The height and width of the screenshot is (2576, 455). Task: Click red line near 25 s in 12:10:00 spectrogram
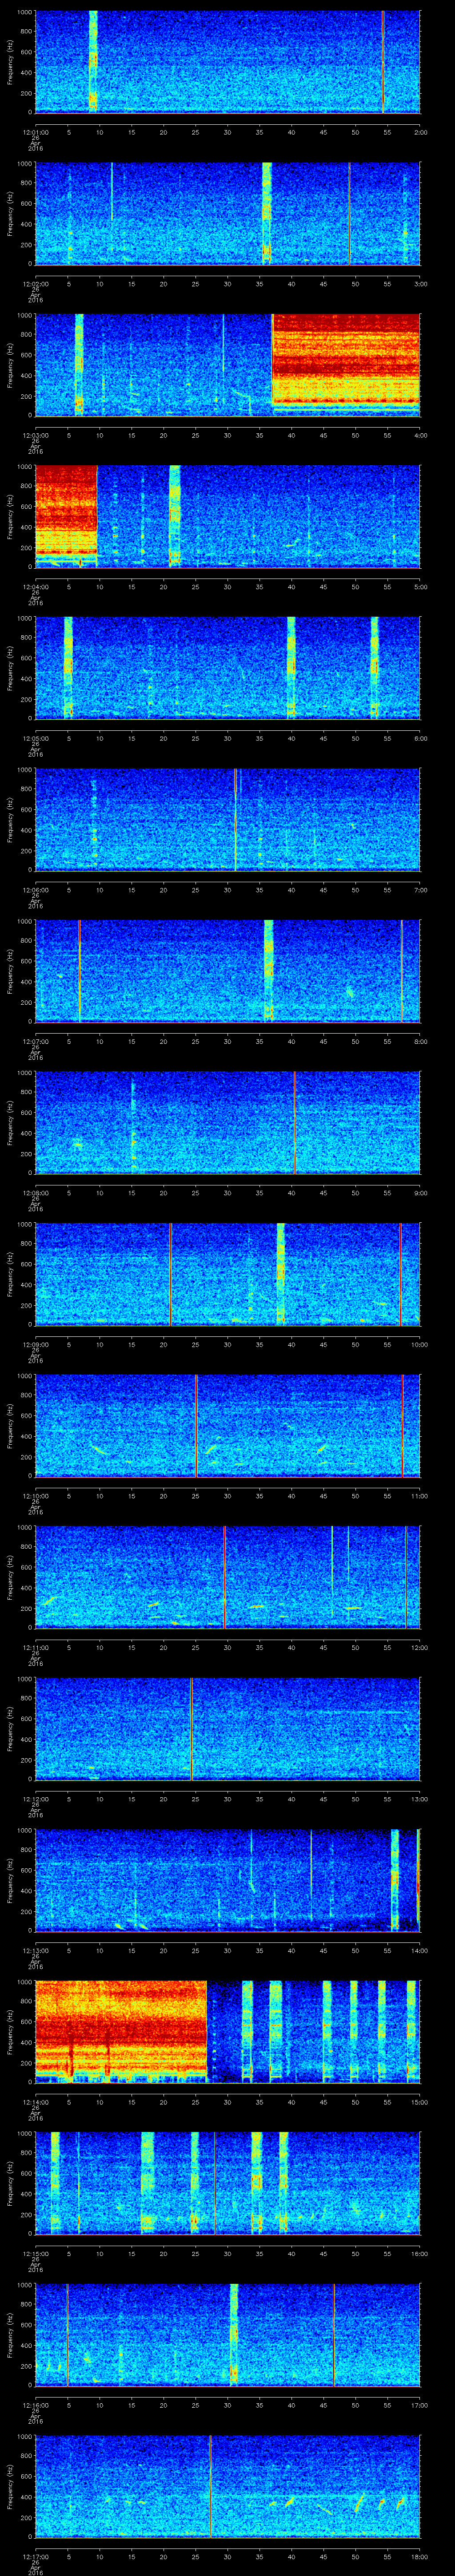[197, 1426]
